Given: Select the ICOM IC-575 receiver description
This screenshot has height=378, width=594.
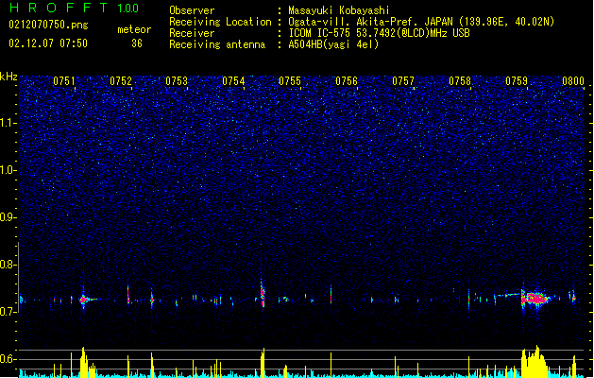Looking at the screenshot, I should point(379,33).
